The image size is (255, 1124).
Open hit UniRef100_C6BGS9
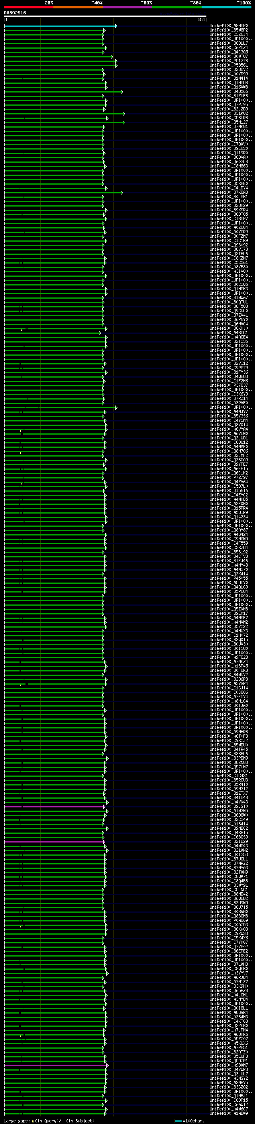[x=229, y=837]
